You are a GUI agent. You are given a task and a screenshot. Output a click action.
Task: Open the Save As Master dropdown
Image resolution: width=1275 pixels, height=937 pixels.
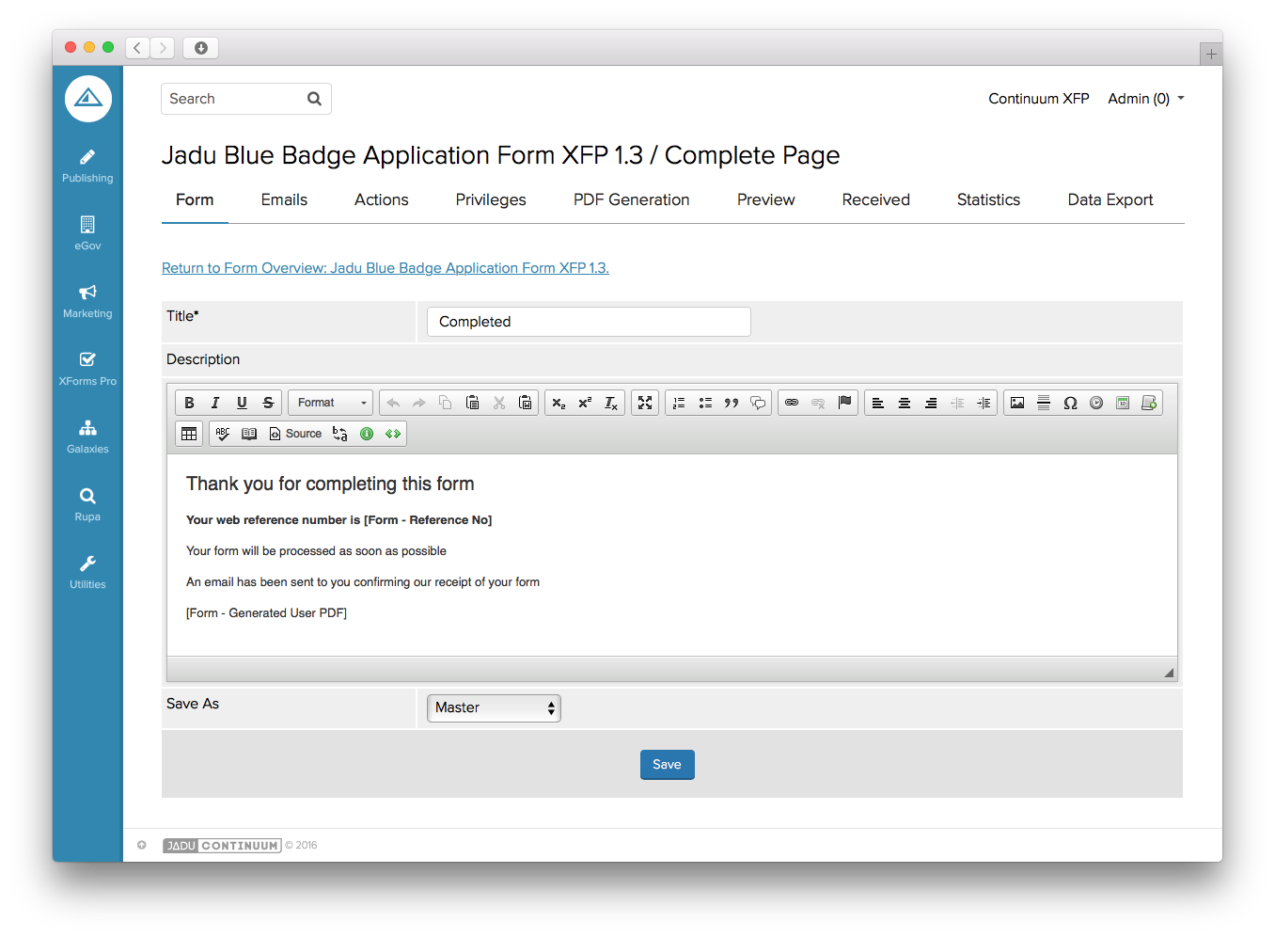tap(494, 708)
